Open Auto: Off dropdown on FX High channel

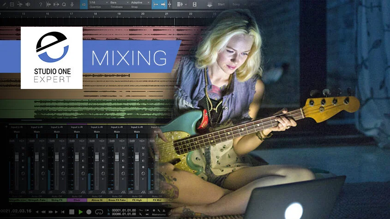137,196
